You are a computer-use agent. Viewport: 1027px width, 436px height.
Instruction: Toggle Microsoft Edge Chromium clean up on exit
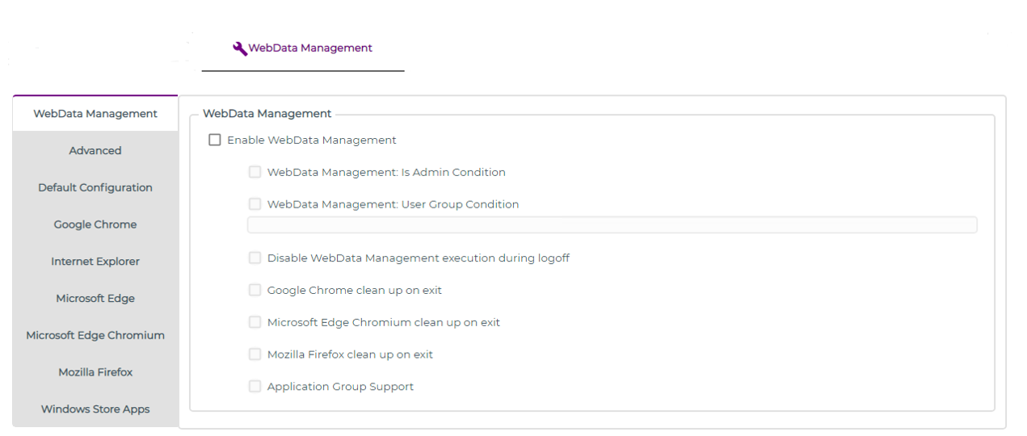(255, 323)
